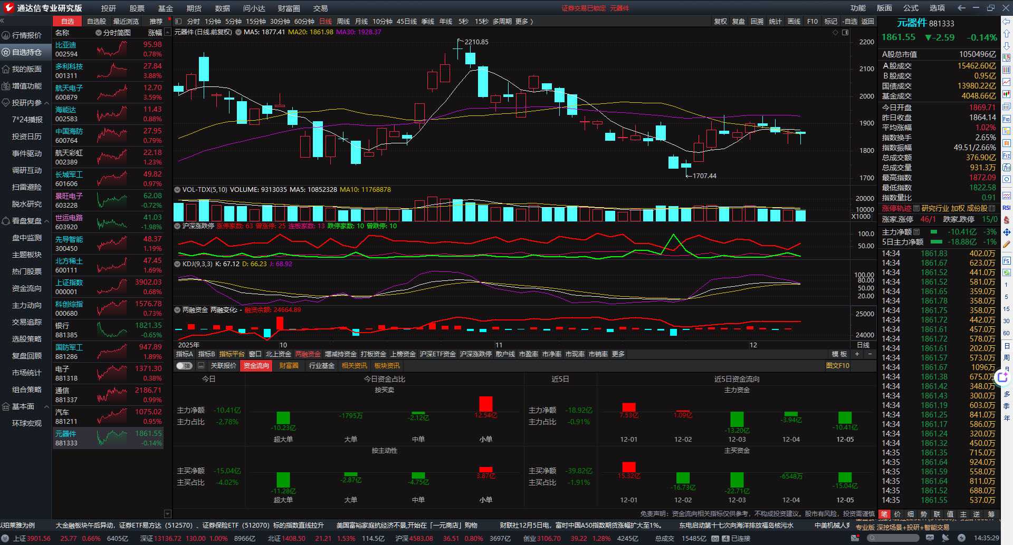
Task: Click the left arrow icon in right sidebar
Action: [1007, 22]
